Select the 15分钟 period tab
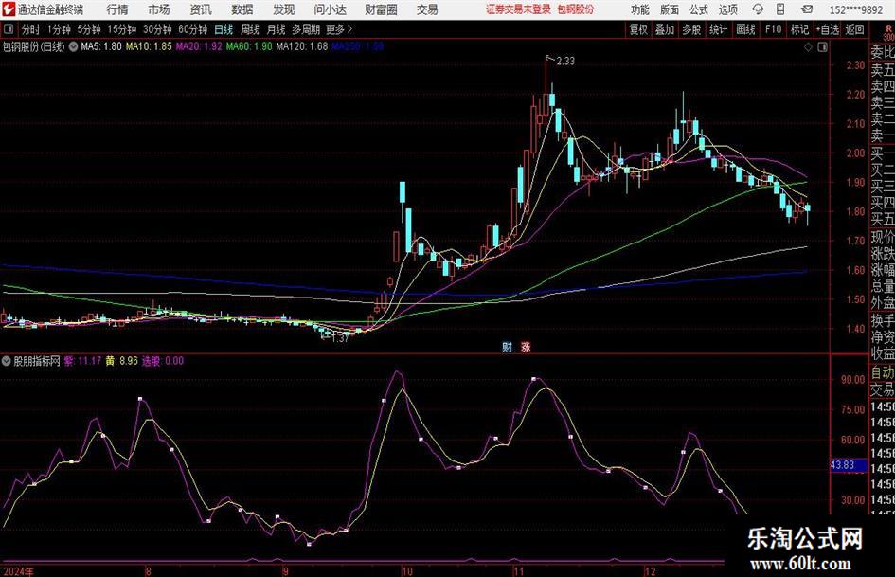The image size is (895, 577). coord(121,29)
